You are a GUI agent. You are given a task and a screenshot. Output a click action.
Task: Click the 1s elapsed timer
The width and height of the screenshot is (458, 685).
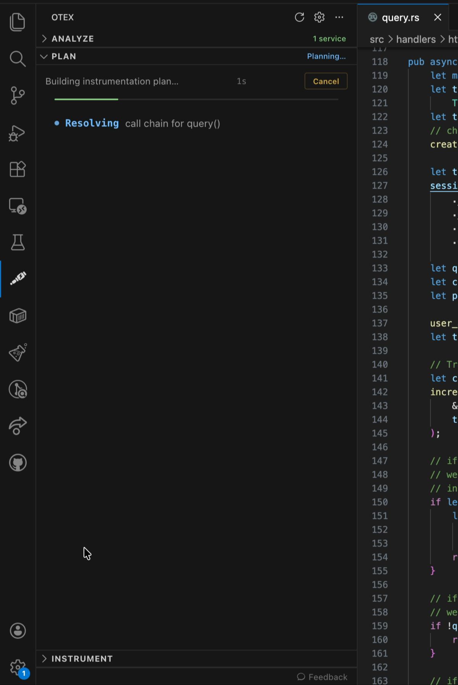pyautogui.click(x=241, y=81)
